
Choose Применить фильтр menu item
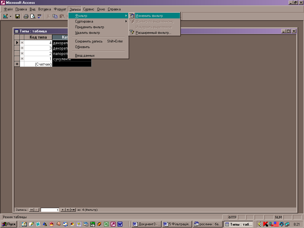tap(99, 27)
